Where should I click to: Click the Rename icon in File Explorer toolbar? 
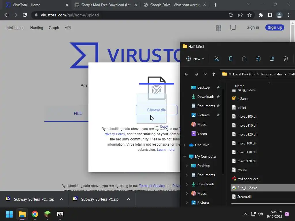(258, 59)
